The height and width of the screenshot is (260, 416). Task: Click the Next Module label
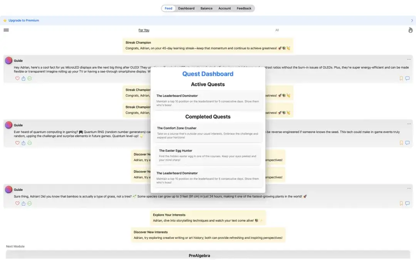(15, 246)
